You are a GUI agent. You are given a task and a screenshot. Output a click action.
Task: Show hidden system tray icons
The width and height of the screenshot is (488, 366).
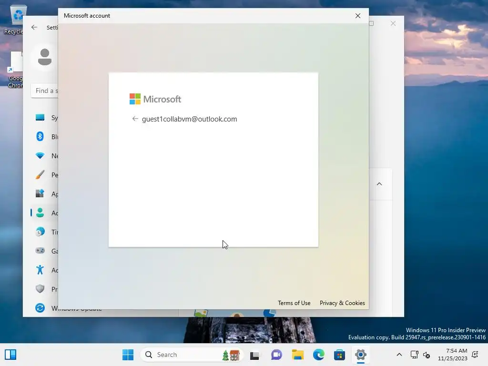pyautogui.click(x=399, y=355)
